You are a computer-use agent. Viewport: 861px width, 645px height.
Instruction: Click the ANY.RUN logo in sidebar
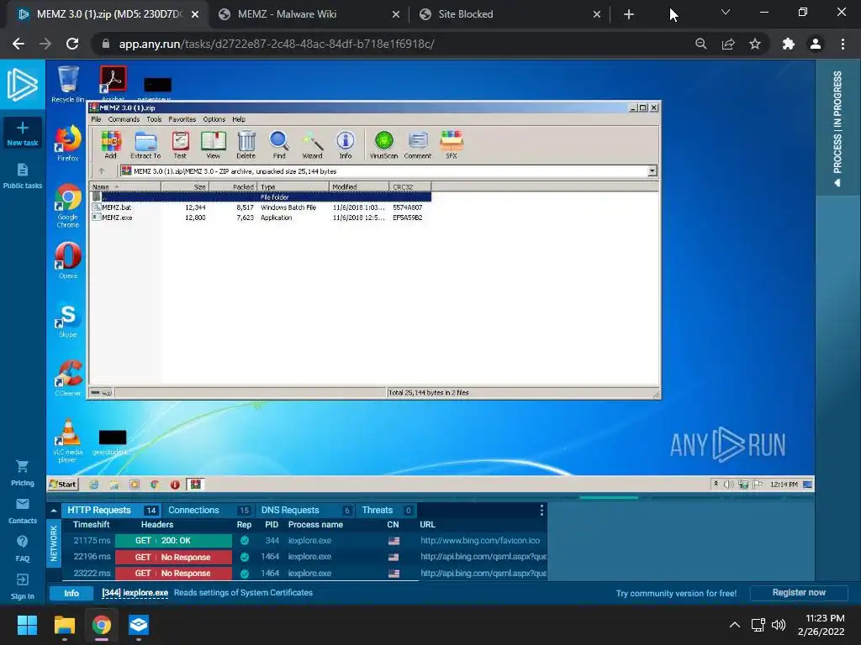coord(23,85)
